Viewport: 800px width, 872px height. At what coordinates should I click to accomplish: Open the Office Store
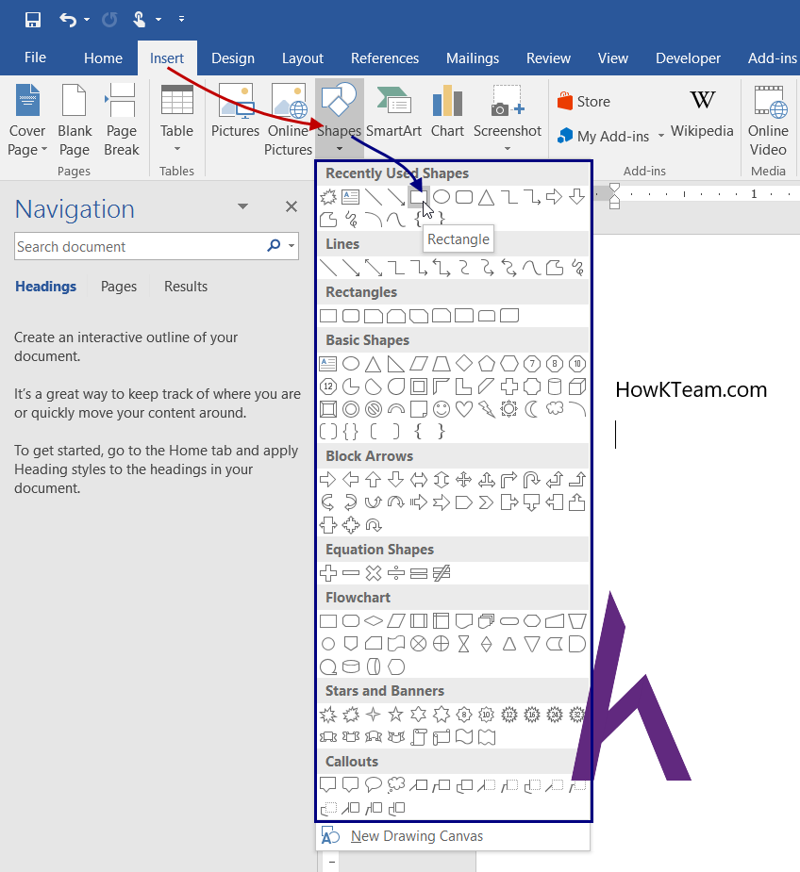tap(583, 102)
